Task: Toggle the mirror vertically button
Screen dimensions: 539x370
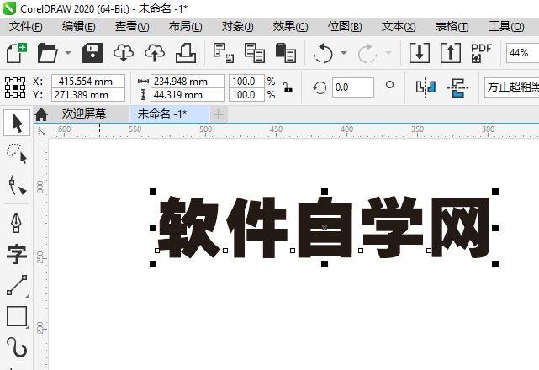Action: (x=457, y=87)
